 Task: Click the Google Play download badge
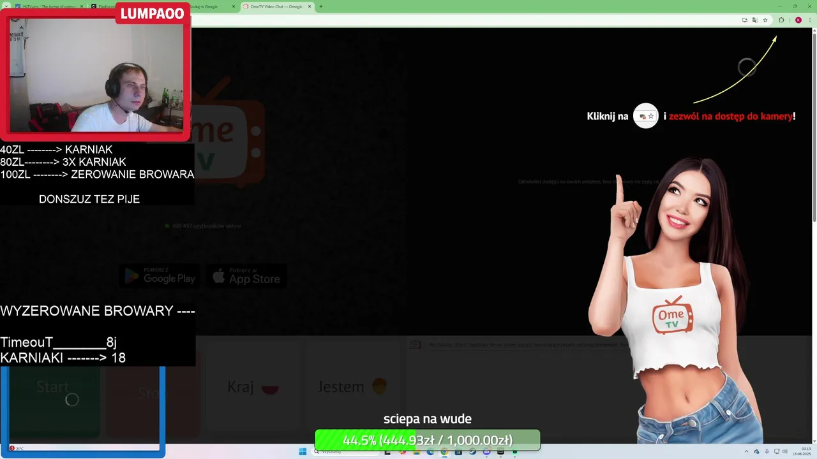160,276
